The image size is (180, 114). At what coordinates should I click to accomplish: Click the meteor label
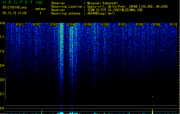pyautogui.click(x=41, y=9)
